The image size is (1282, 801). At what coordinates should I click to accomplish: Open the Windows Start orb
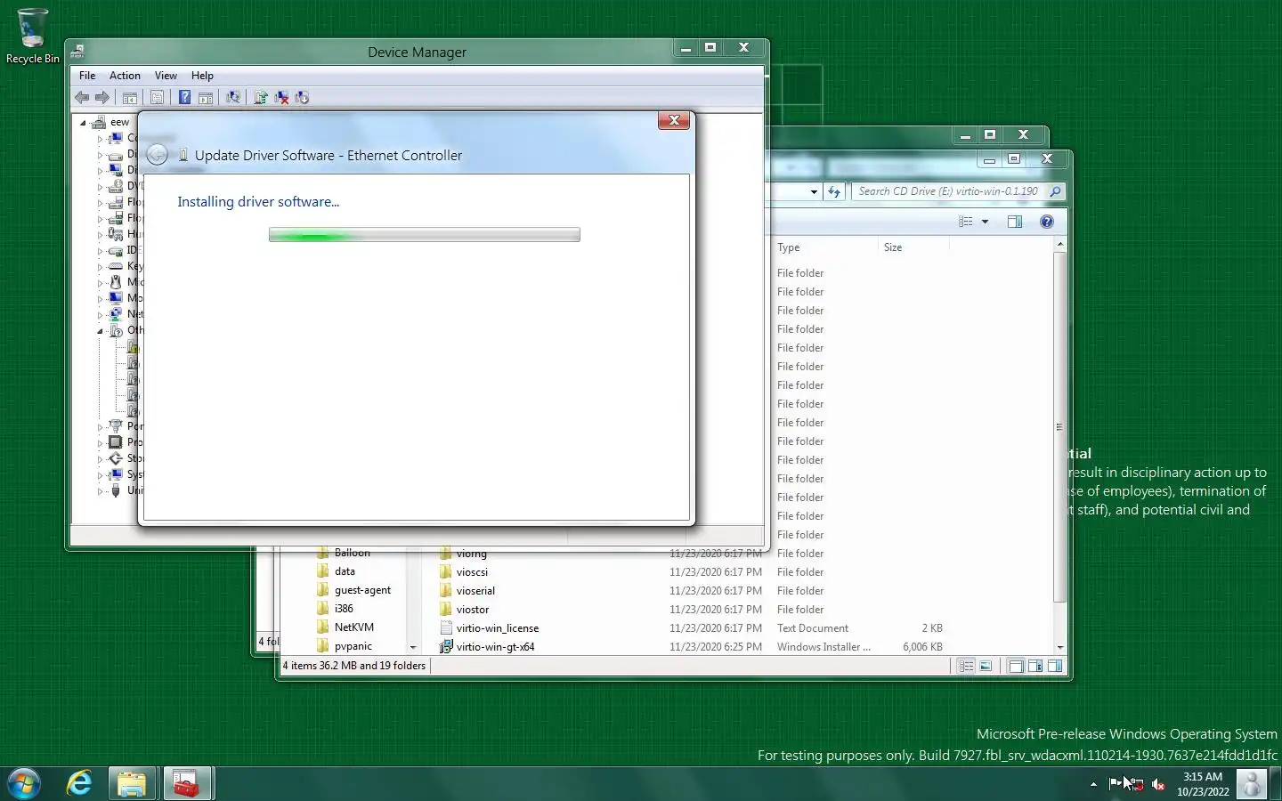click(24, 784)
